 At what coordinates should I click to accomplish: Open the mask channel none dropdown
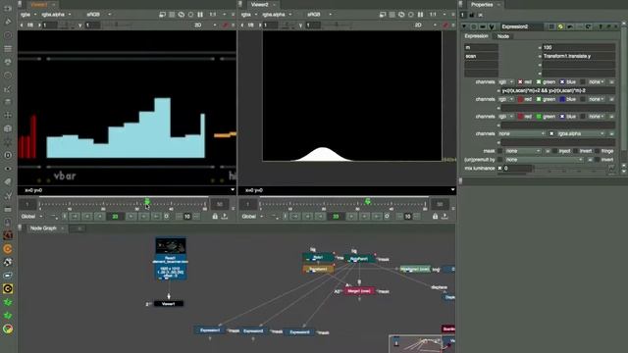tap(523, 151)
